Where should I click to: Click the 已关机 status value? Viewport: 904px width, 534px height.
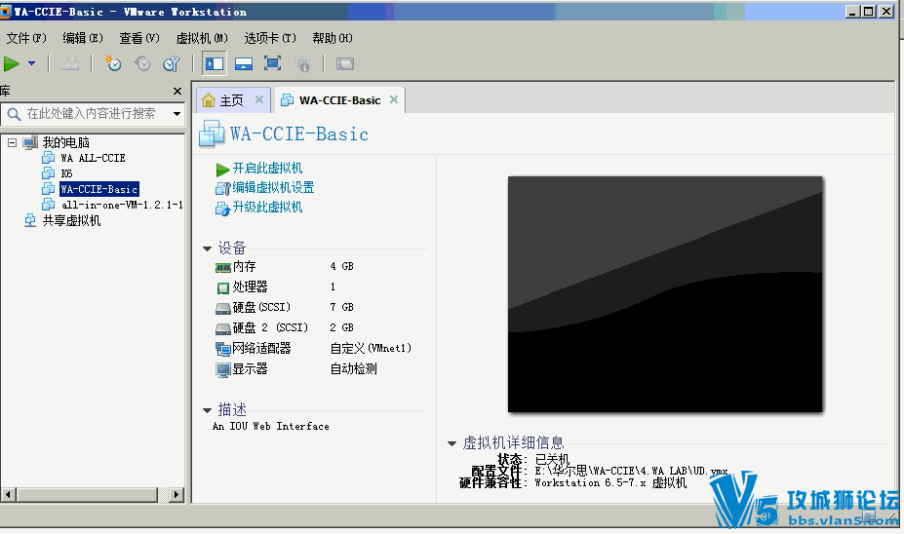552,460
